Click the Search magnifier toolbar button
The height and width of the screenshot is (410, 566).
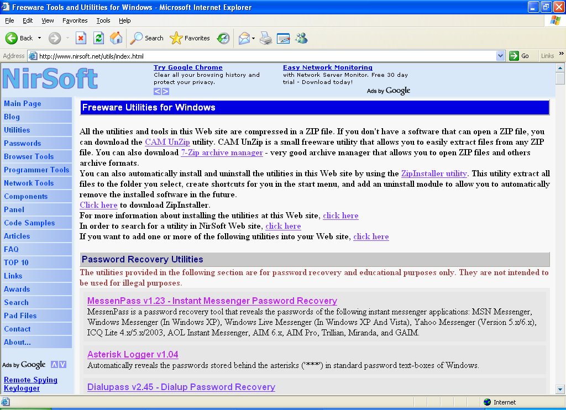pos(146,38)
